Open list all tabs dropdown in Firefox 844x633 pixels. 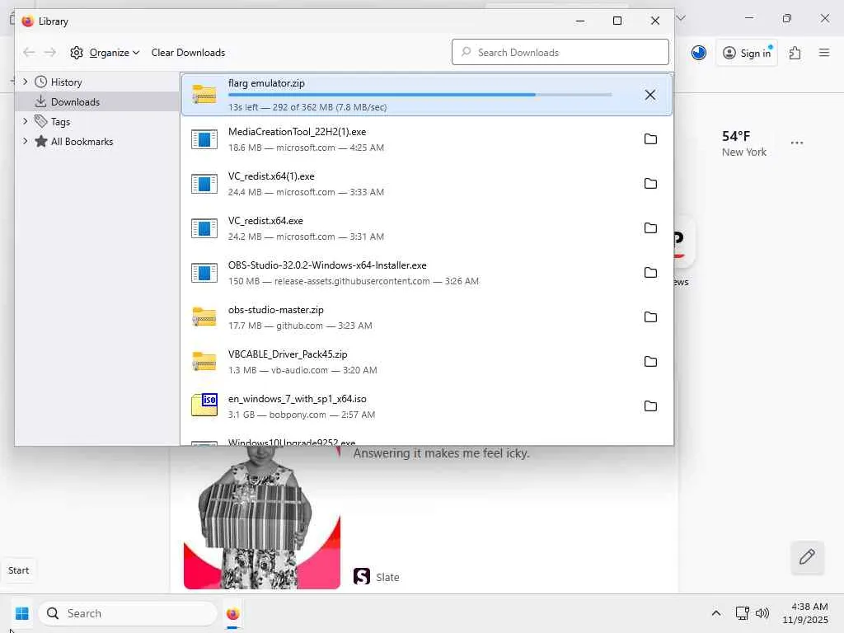[x=681, y=18]
